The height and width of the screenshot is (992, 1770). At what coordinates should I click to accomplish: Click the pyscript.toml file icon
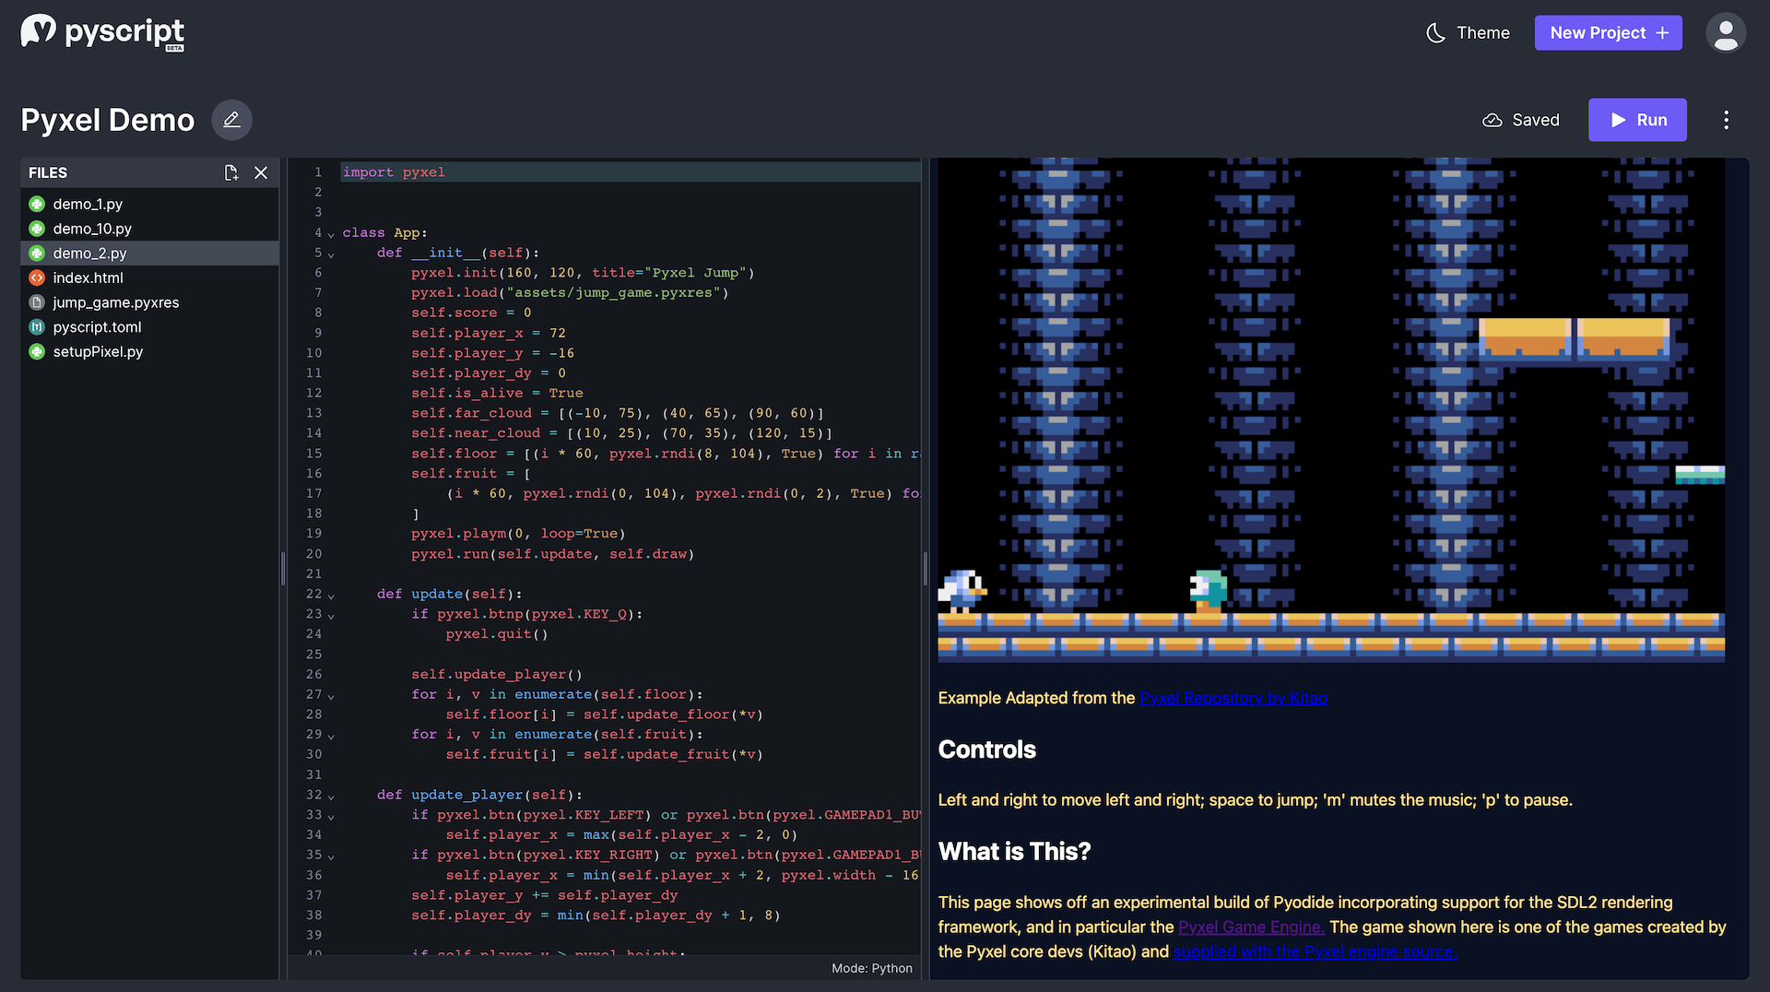37,327
